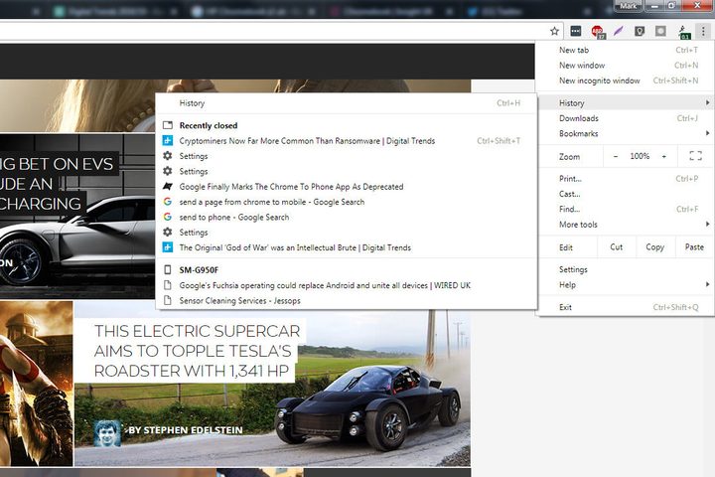Viewport: 715px width, 477px height.
Task: Click the Cut button in Edit row
Action: coord(616,246)
